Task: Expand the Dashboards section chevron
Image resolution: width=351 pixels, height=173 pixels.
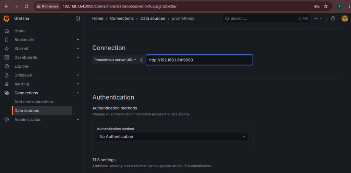Action: (78, 57)
